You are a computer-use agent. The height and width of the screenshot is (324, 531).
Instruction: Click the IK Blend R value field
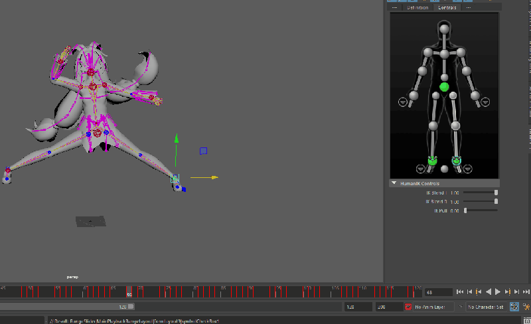(x=455, y=202)
